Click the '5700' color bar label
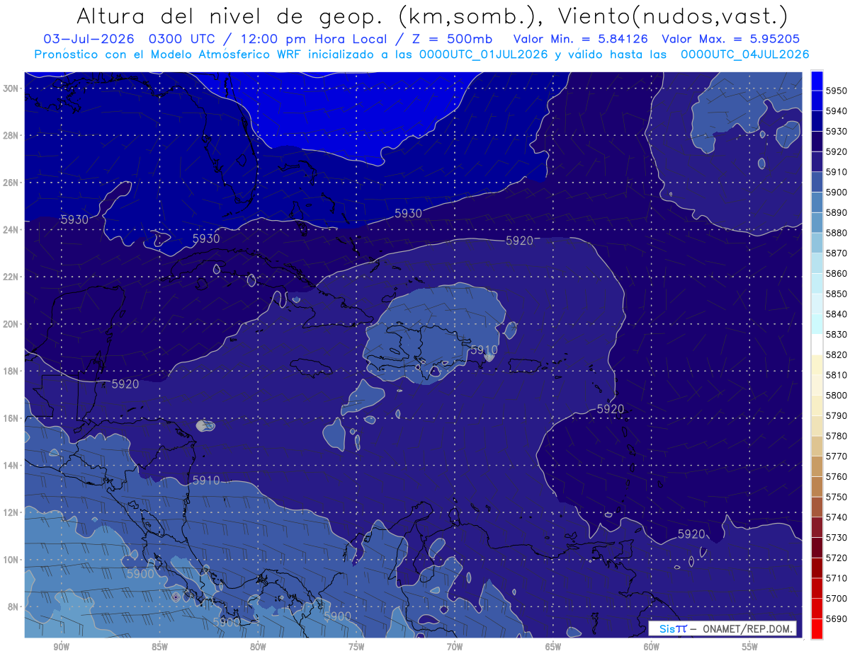This screenshot has width=850, height=656. [x=837, y=598]
